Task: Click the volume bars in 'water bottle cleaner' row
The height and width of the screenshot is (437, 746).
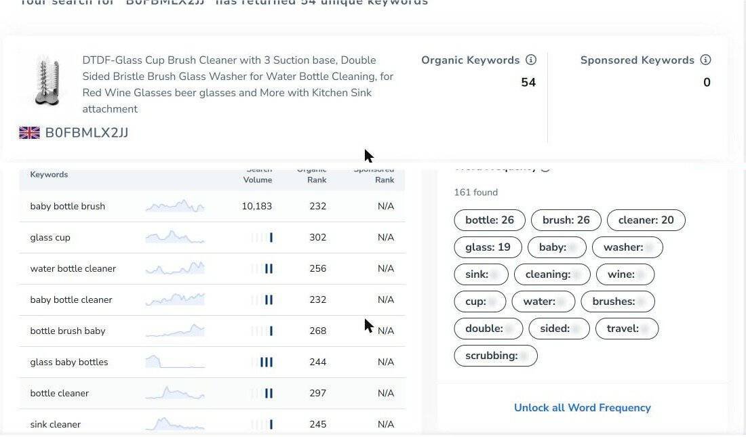Action: [x=262, y=269]
